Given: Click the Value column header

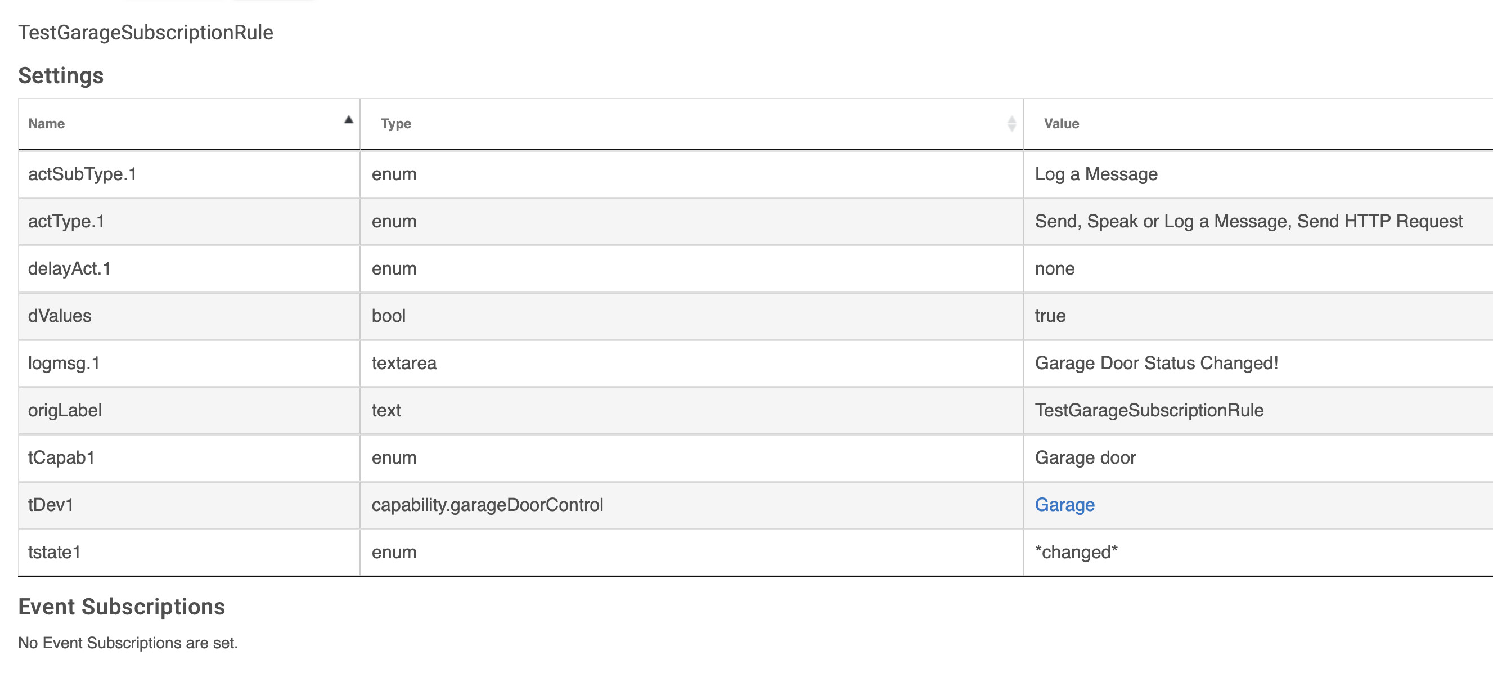Looking at the screenshot, I should [x=1258, y=123].
